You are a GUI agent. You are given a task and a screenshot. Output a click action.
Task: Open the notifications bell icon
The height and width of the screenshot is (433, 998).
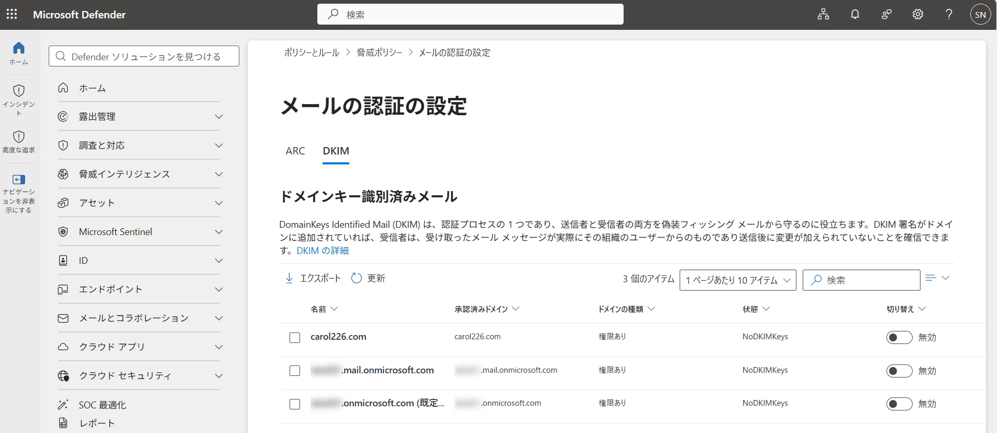[x=855, y=14]
